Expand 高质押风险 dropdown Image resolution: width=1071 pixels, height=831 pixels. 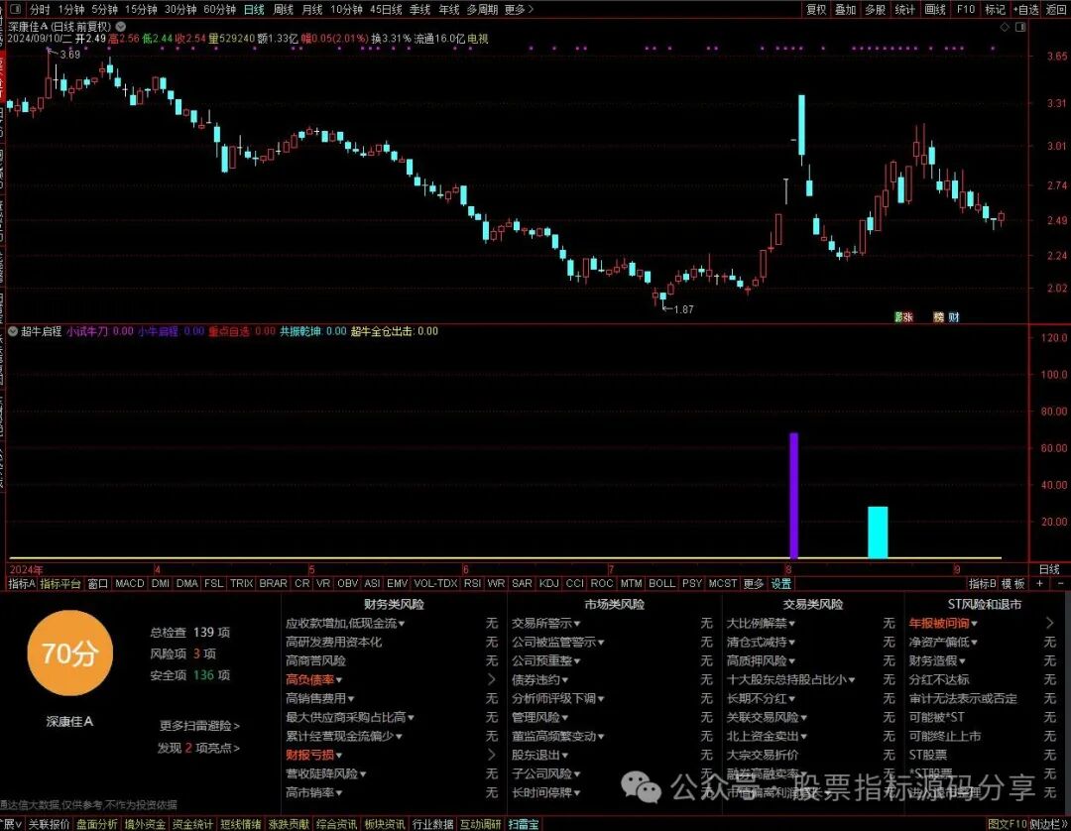pos(761,661)
